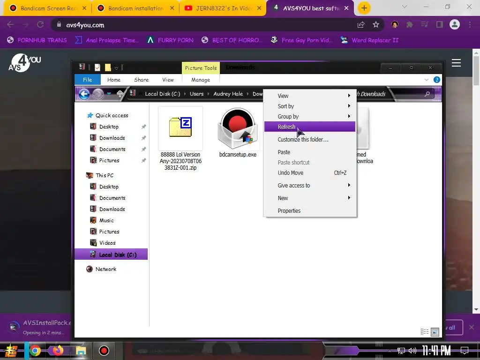The width and height of the screenshot is (480, 360).
Task: Select Local Disk (C:) in navigation pane
Action: 111,255
